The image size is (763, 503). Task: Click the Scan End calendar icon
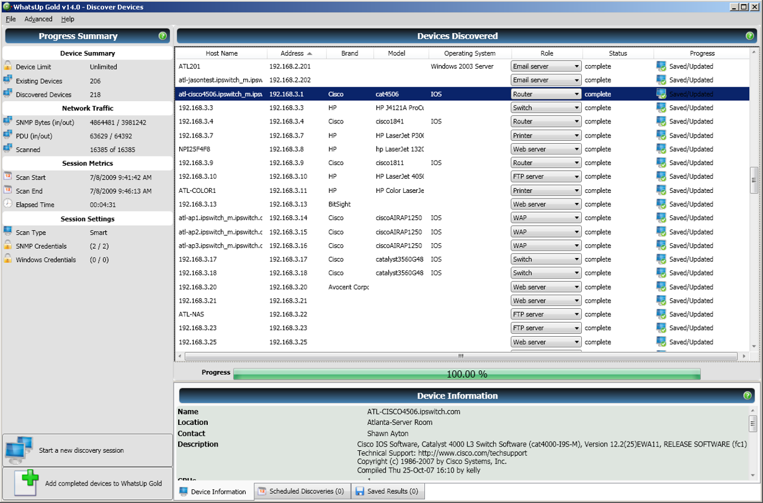click(7, 190)
